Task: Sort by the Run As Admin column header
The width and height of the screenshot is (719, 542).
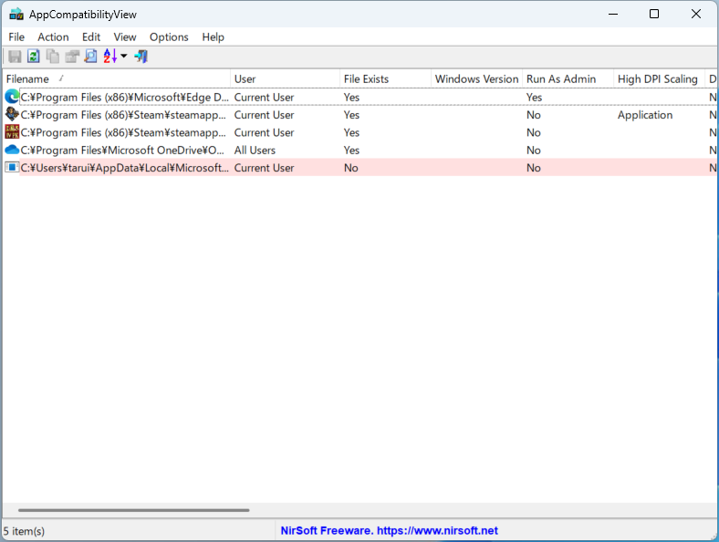Action: point(568,78)
